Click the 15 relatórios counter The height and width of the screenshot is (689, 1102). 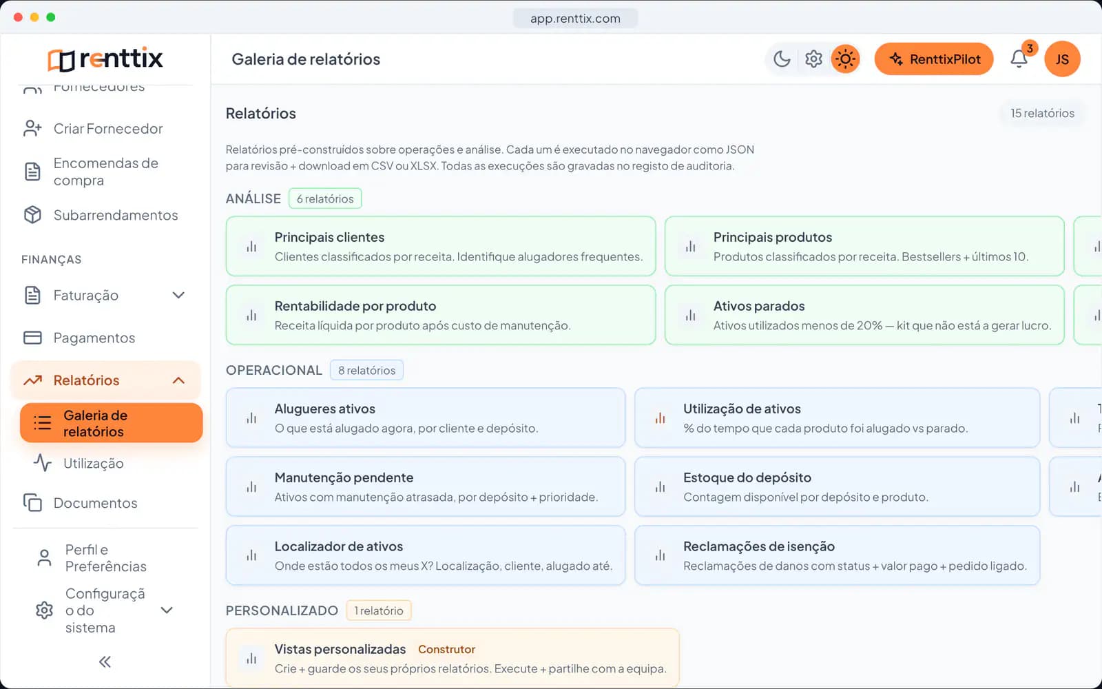[1042, 113]
